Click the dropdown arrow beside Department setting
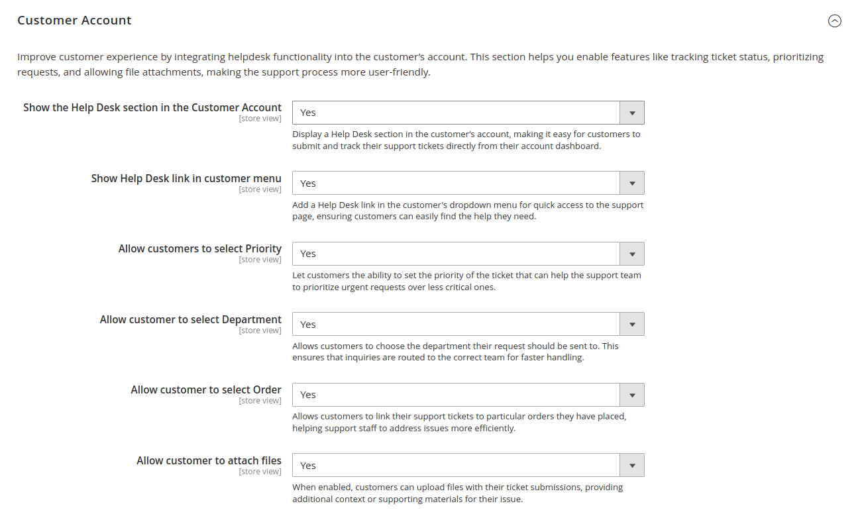The width and height of the screenshot is (862, 522). [632, 324]
